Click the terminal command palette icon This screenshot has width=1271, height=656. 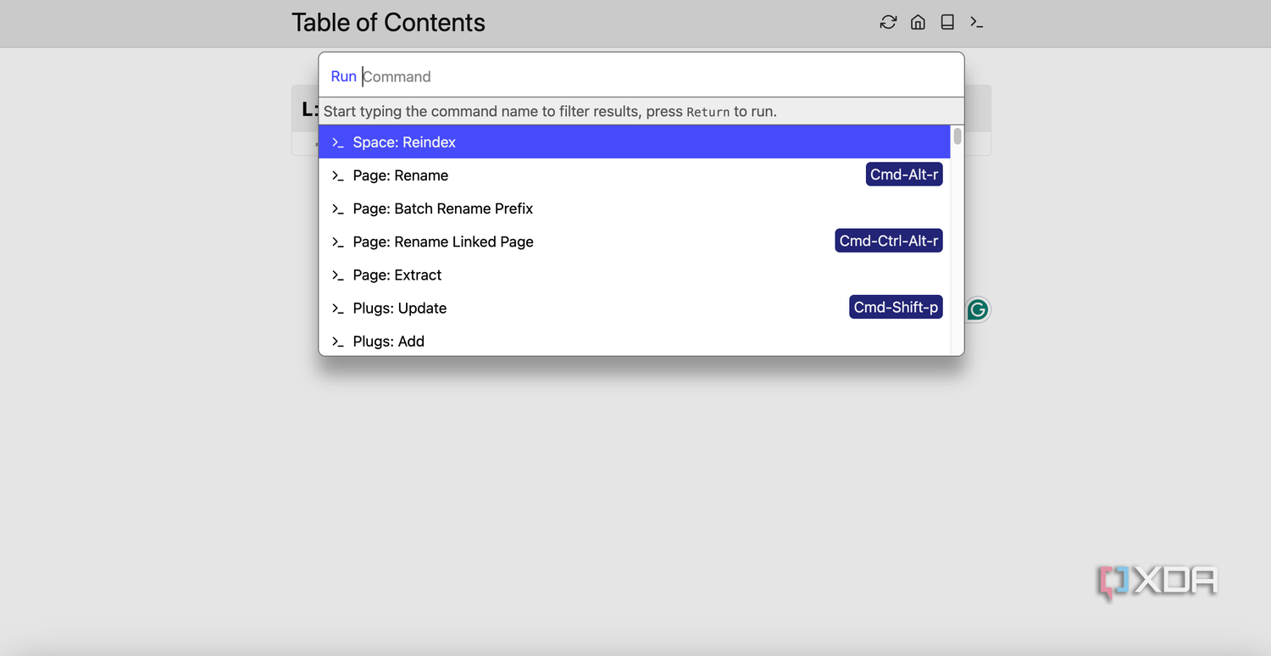coord(977,22)
